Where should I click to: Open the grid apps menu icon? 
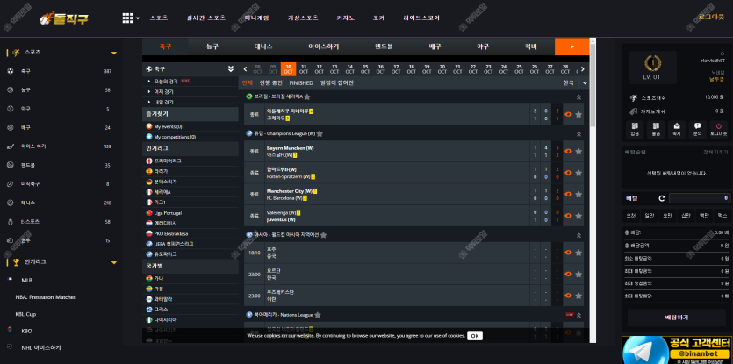tap(127, 18)
